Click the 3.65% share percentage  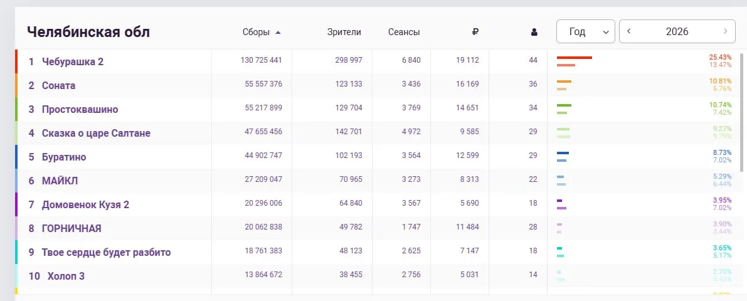point(722,248)
